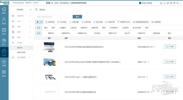
Task: Click VOCO/沃柯 钙思卡水基质纯氢氧化钙 name
Action: (x=80, y=92)
